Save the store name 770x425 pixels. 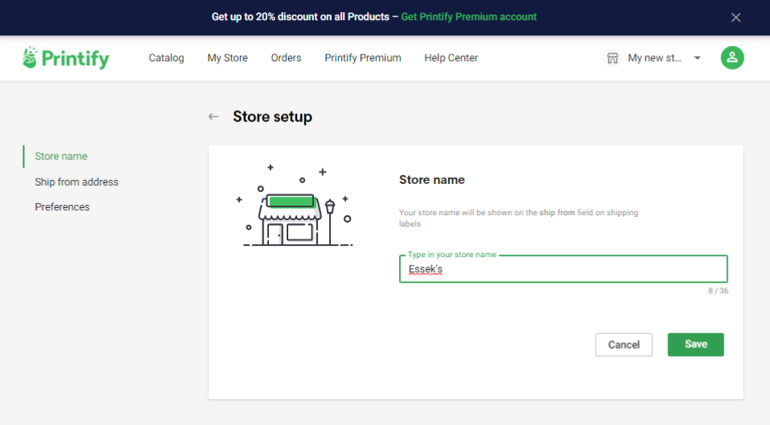pyautogui.click(x=695, y=345)
